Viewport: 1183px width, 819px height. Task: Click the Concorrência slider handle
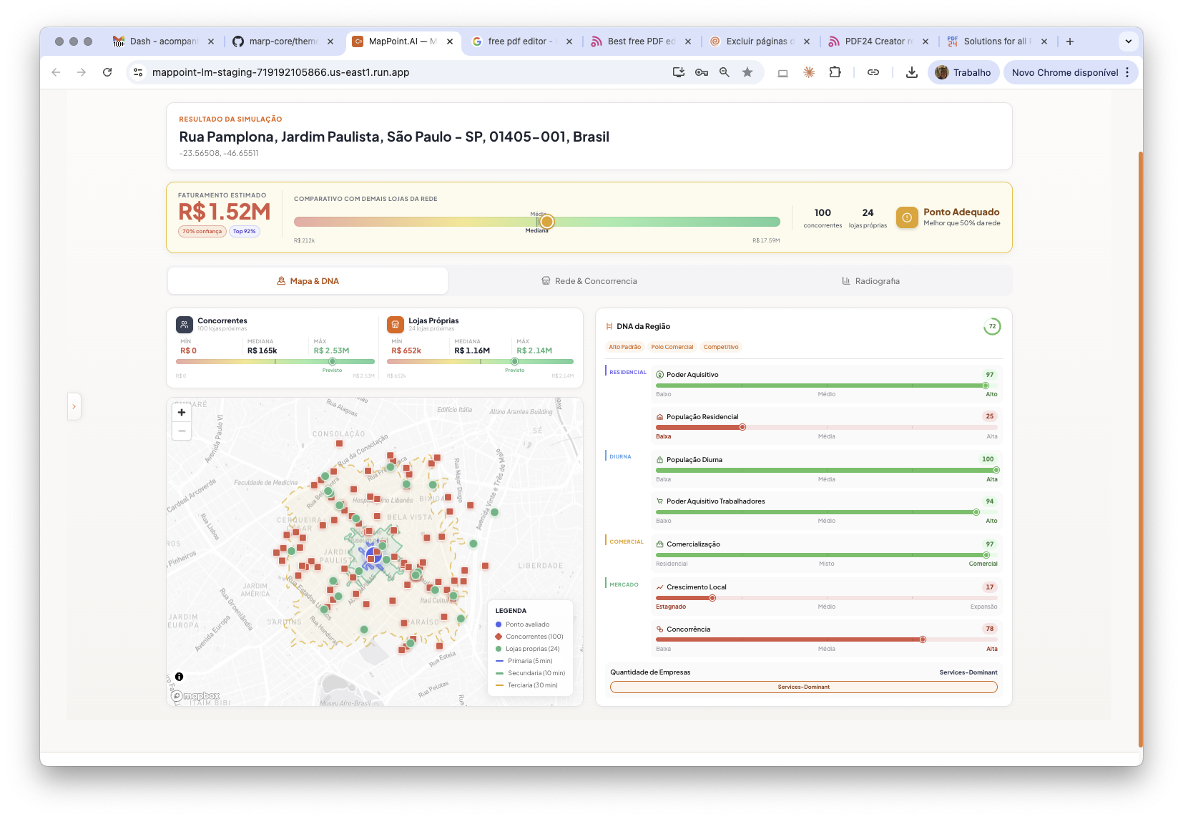point(923,639)
